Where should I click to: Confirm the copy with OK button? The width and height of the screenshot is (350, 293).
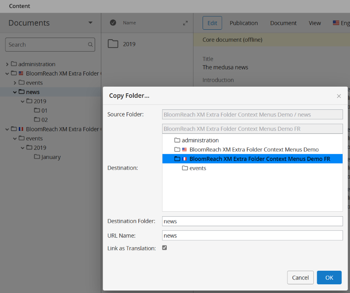329,277
